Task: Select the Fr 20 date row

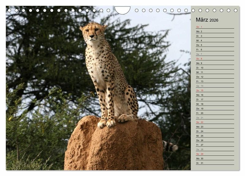Action: (215, 113)
